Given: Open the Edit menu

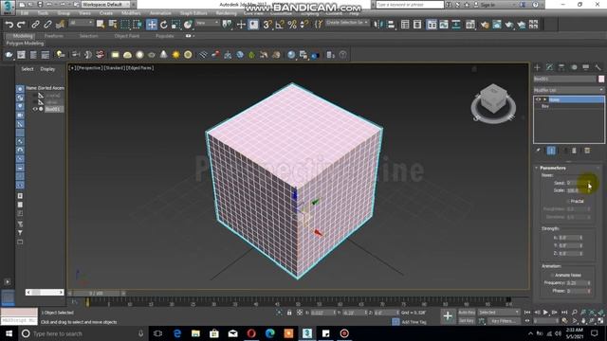Looking at the screenshot, I should pos(25,13).
